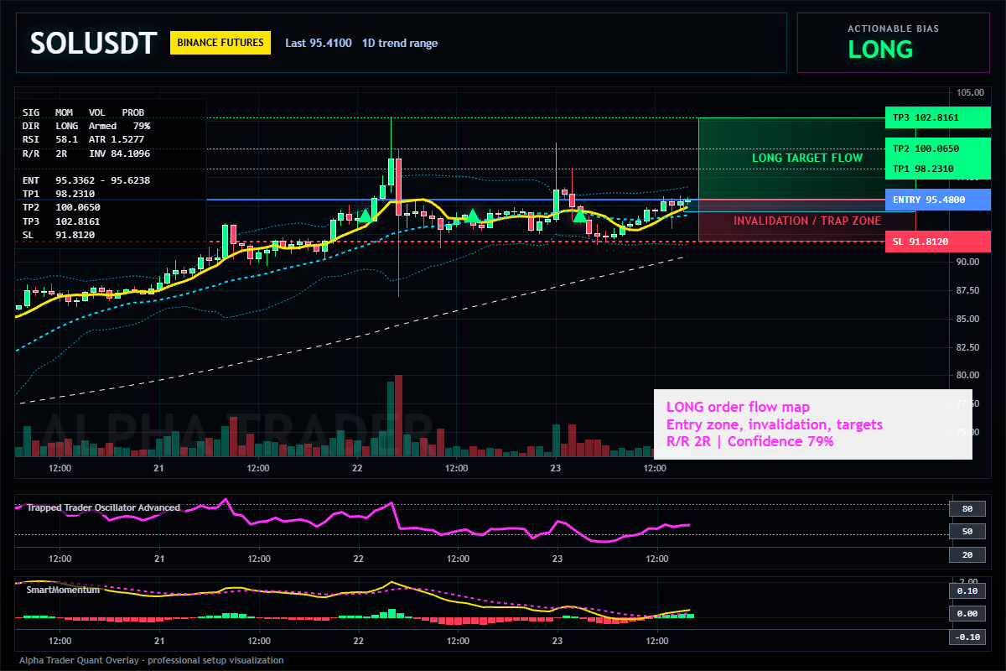Click the SmartMomentum indicator title
This screenshot has width=1006, height=671.
[x=63, y=590]
